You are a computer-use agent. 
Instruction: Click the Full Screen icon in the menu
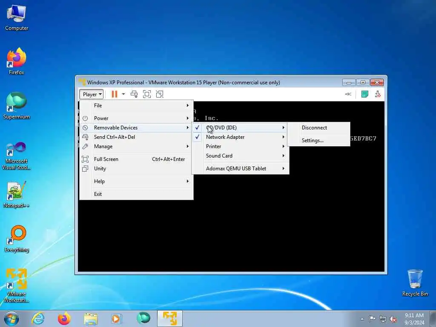85,159
